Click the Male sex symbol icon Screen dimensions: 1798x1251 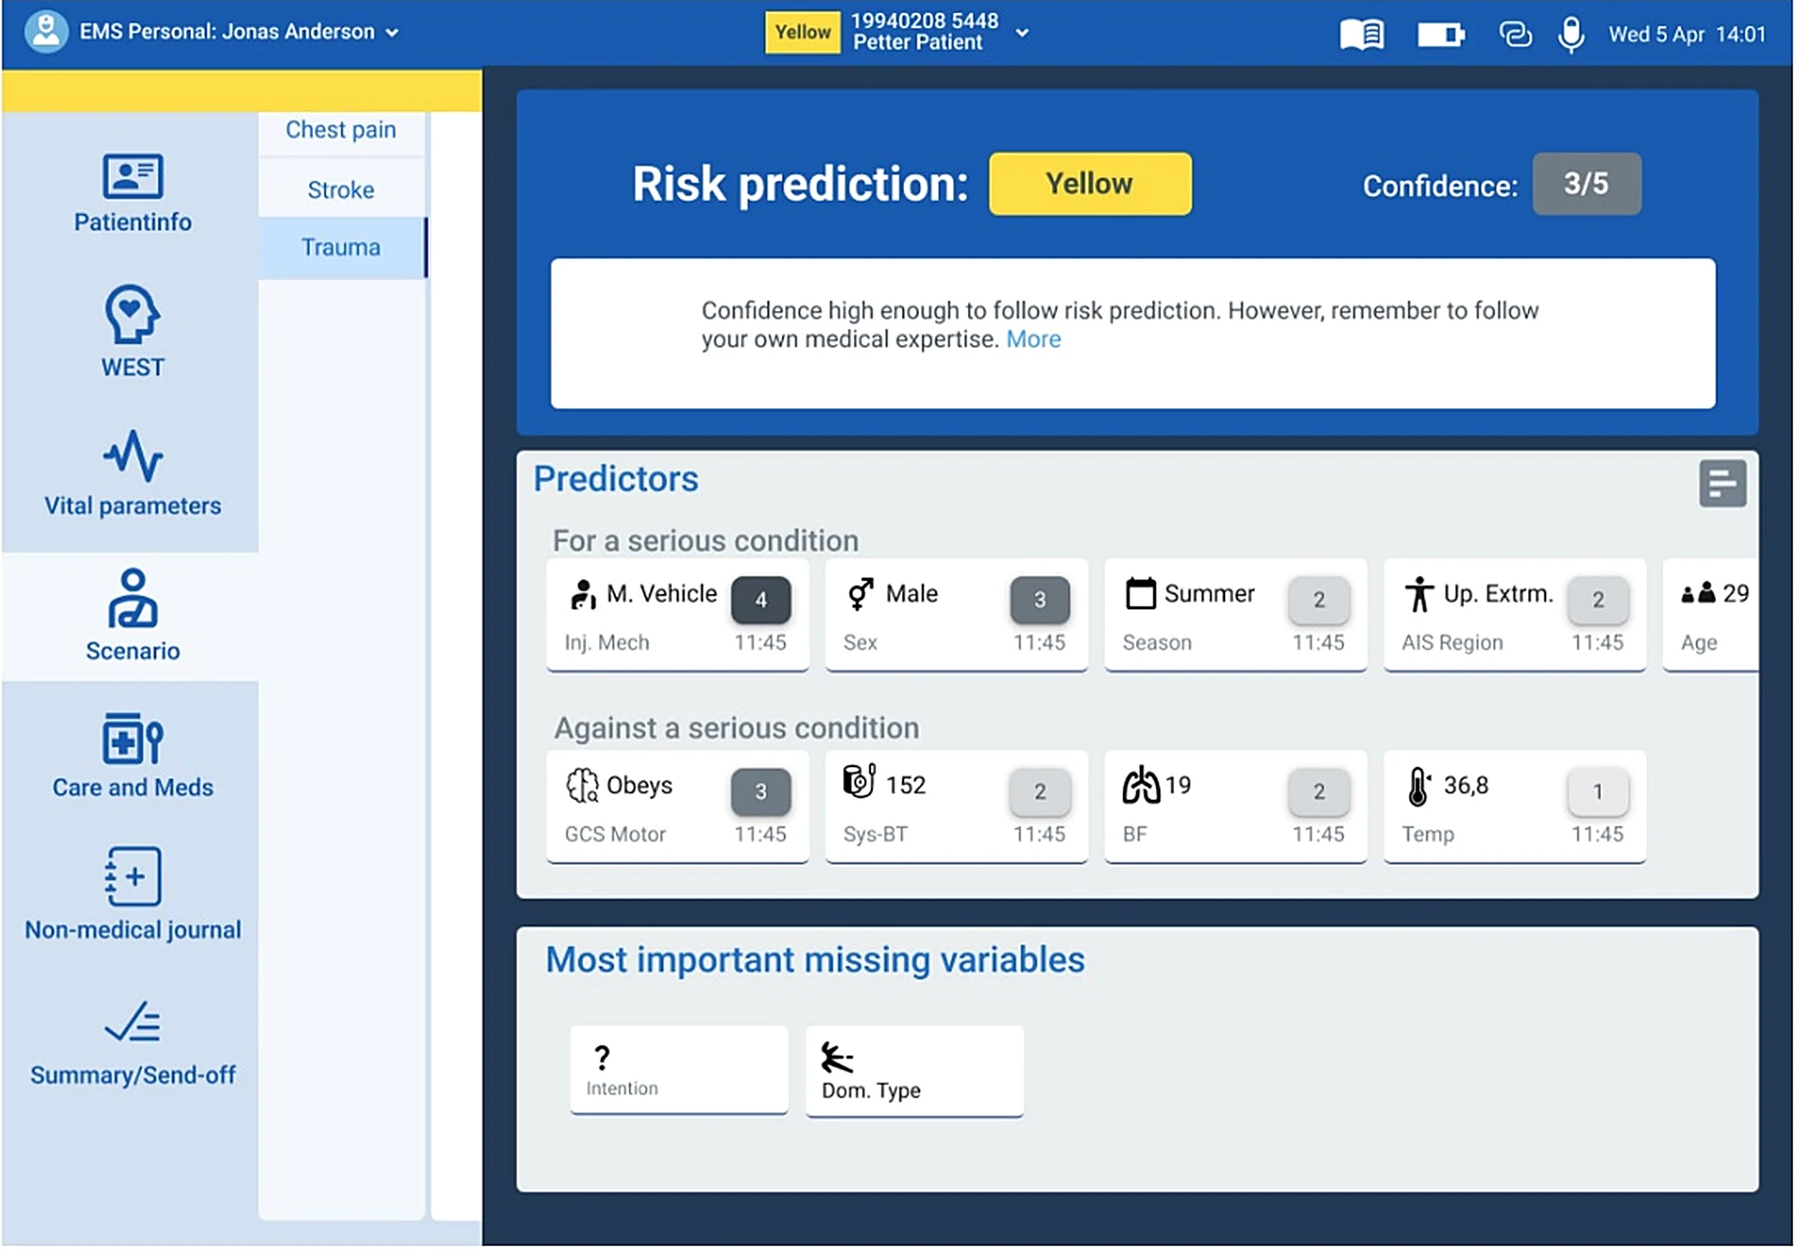pos(860,594)
